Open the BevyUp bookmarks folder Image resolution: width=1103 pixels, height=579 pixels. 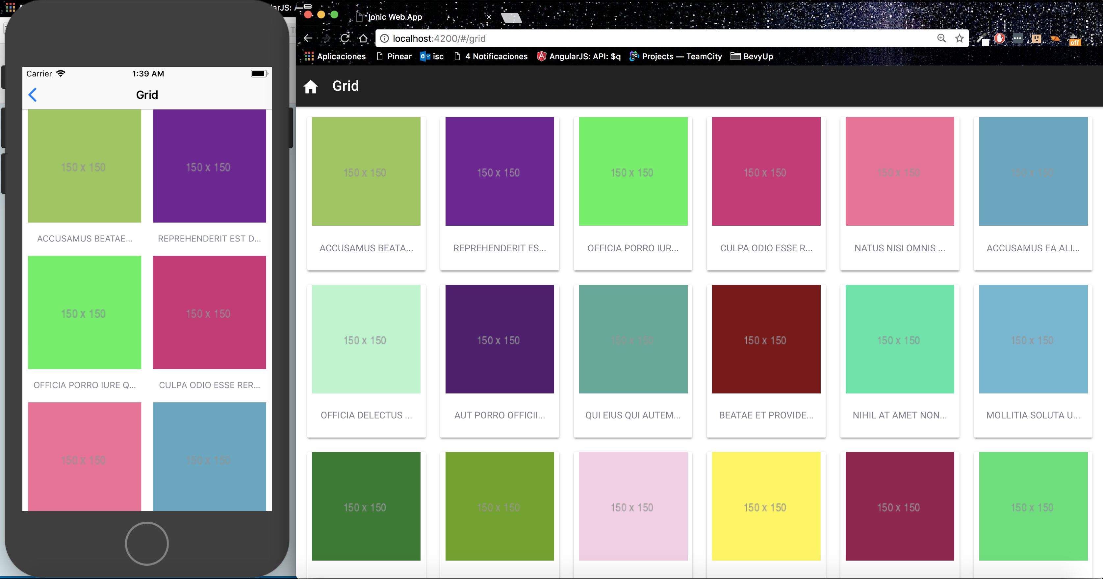[x=752, y=57]
